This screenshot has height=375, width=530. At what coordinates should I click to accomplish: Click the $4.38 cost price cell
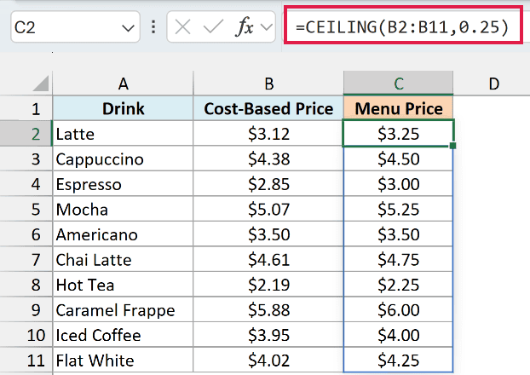click(268, 159)
